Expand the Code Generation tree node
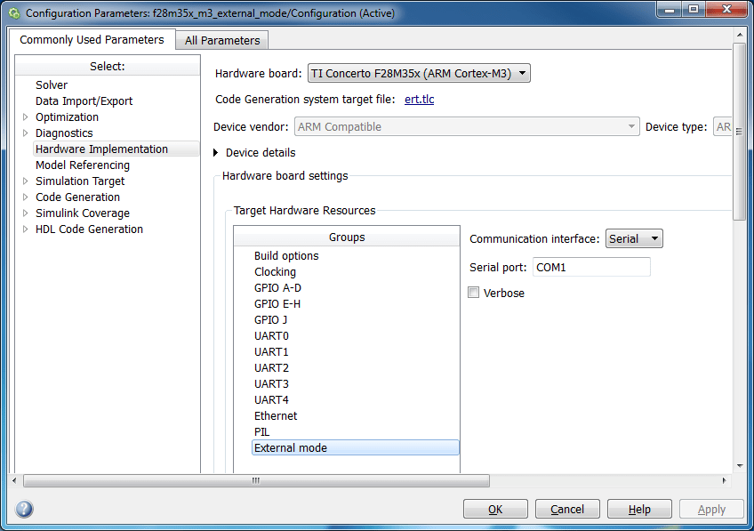The height and width of the screenshot is (531, 754). (25, 197)
